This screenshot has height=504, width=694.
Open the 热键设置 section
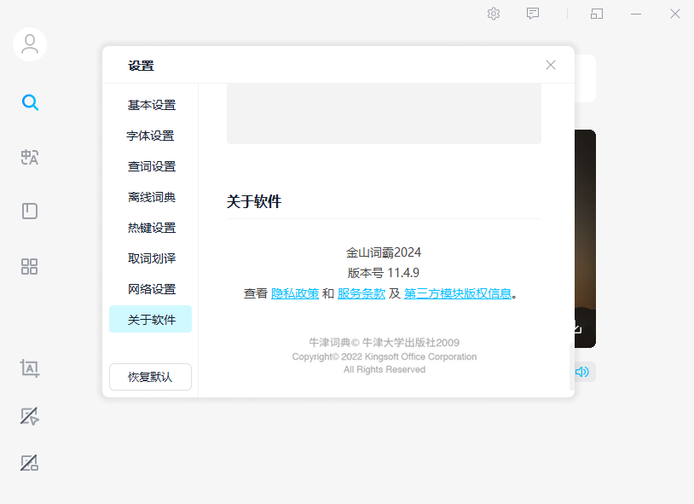tap(150, 228)
